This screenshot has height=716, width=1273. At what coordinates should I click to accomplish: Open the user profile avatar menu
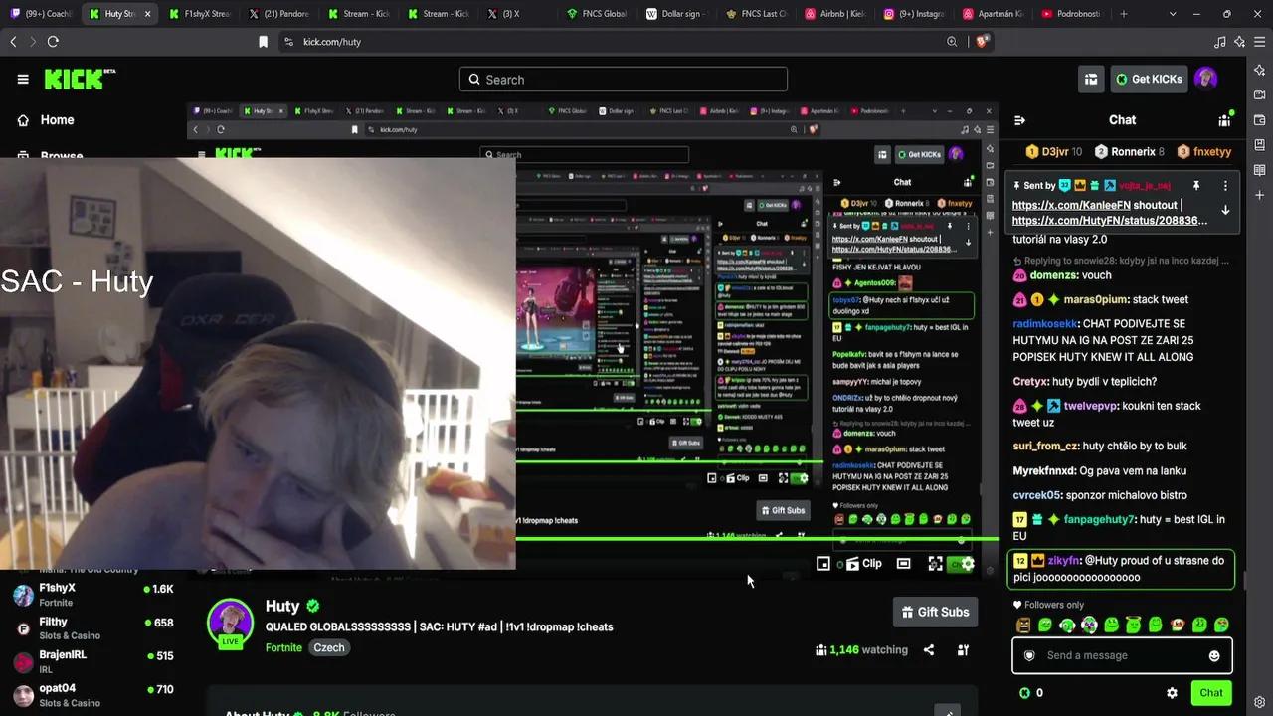[x=1205, y=79]
